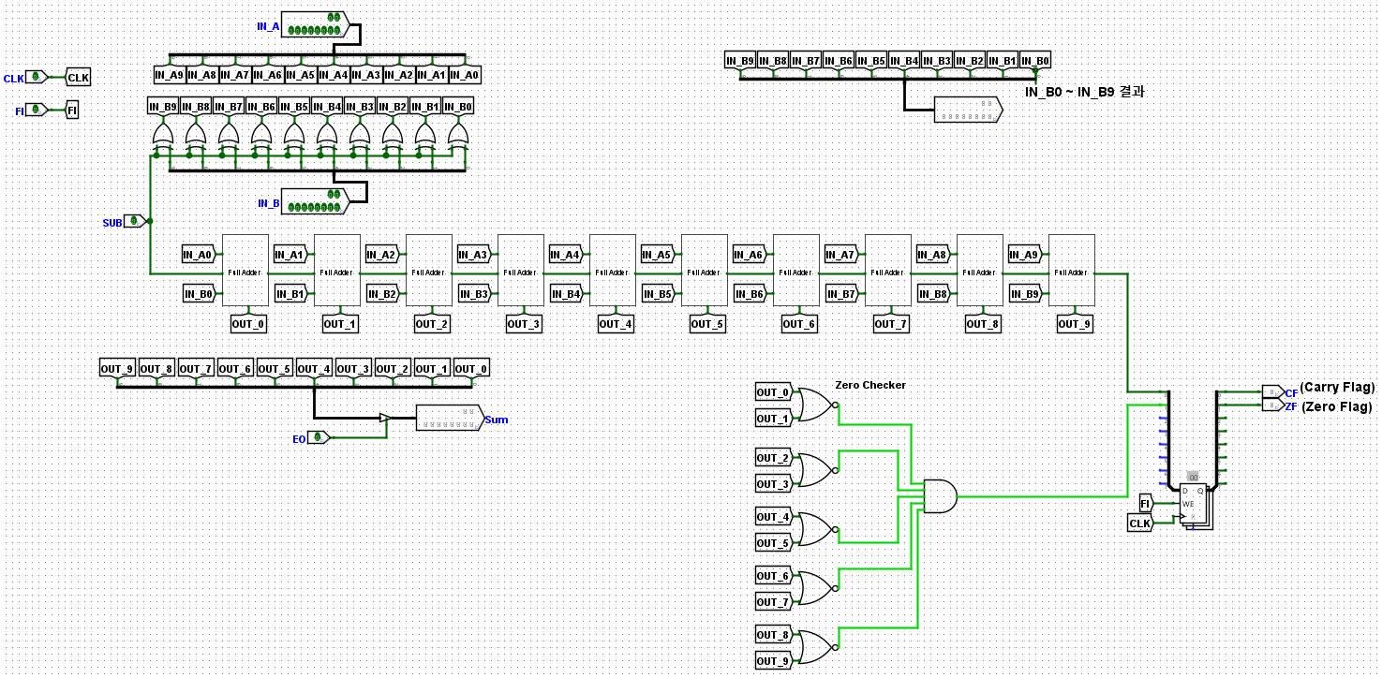Select IN_A9 tunnel under IN_A splitter

(x=169, y=75)
